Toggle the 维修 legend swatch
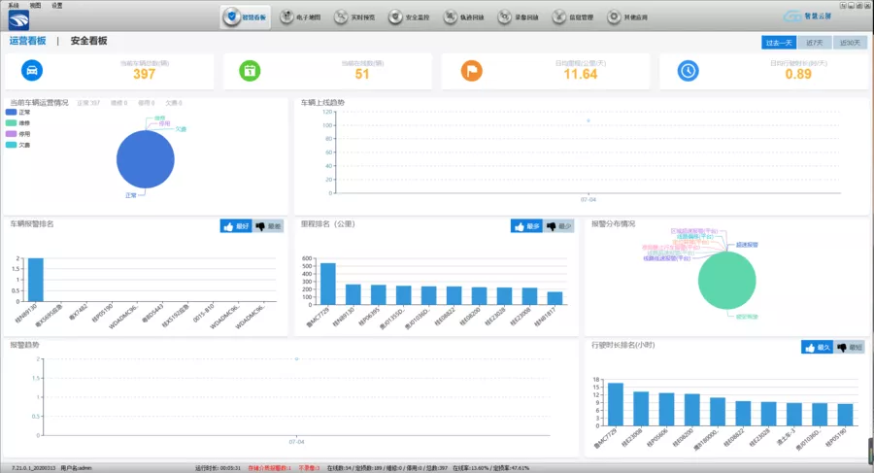This screenshot has height=473, width=874. pos(11,122)
